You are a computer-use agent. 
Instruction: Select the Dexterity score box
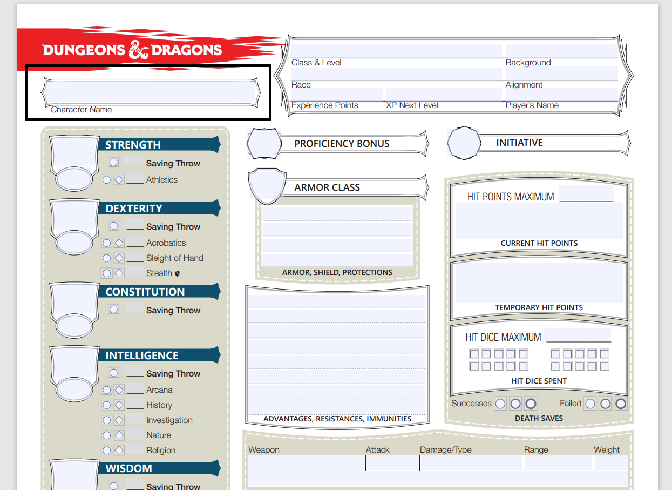tap(74, 215)
